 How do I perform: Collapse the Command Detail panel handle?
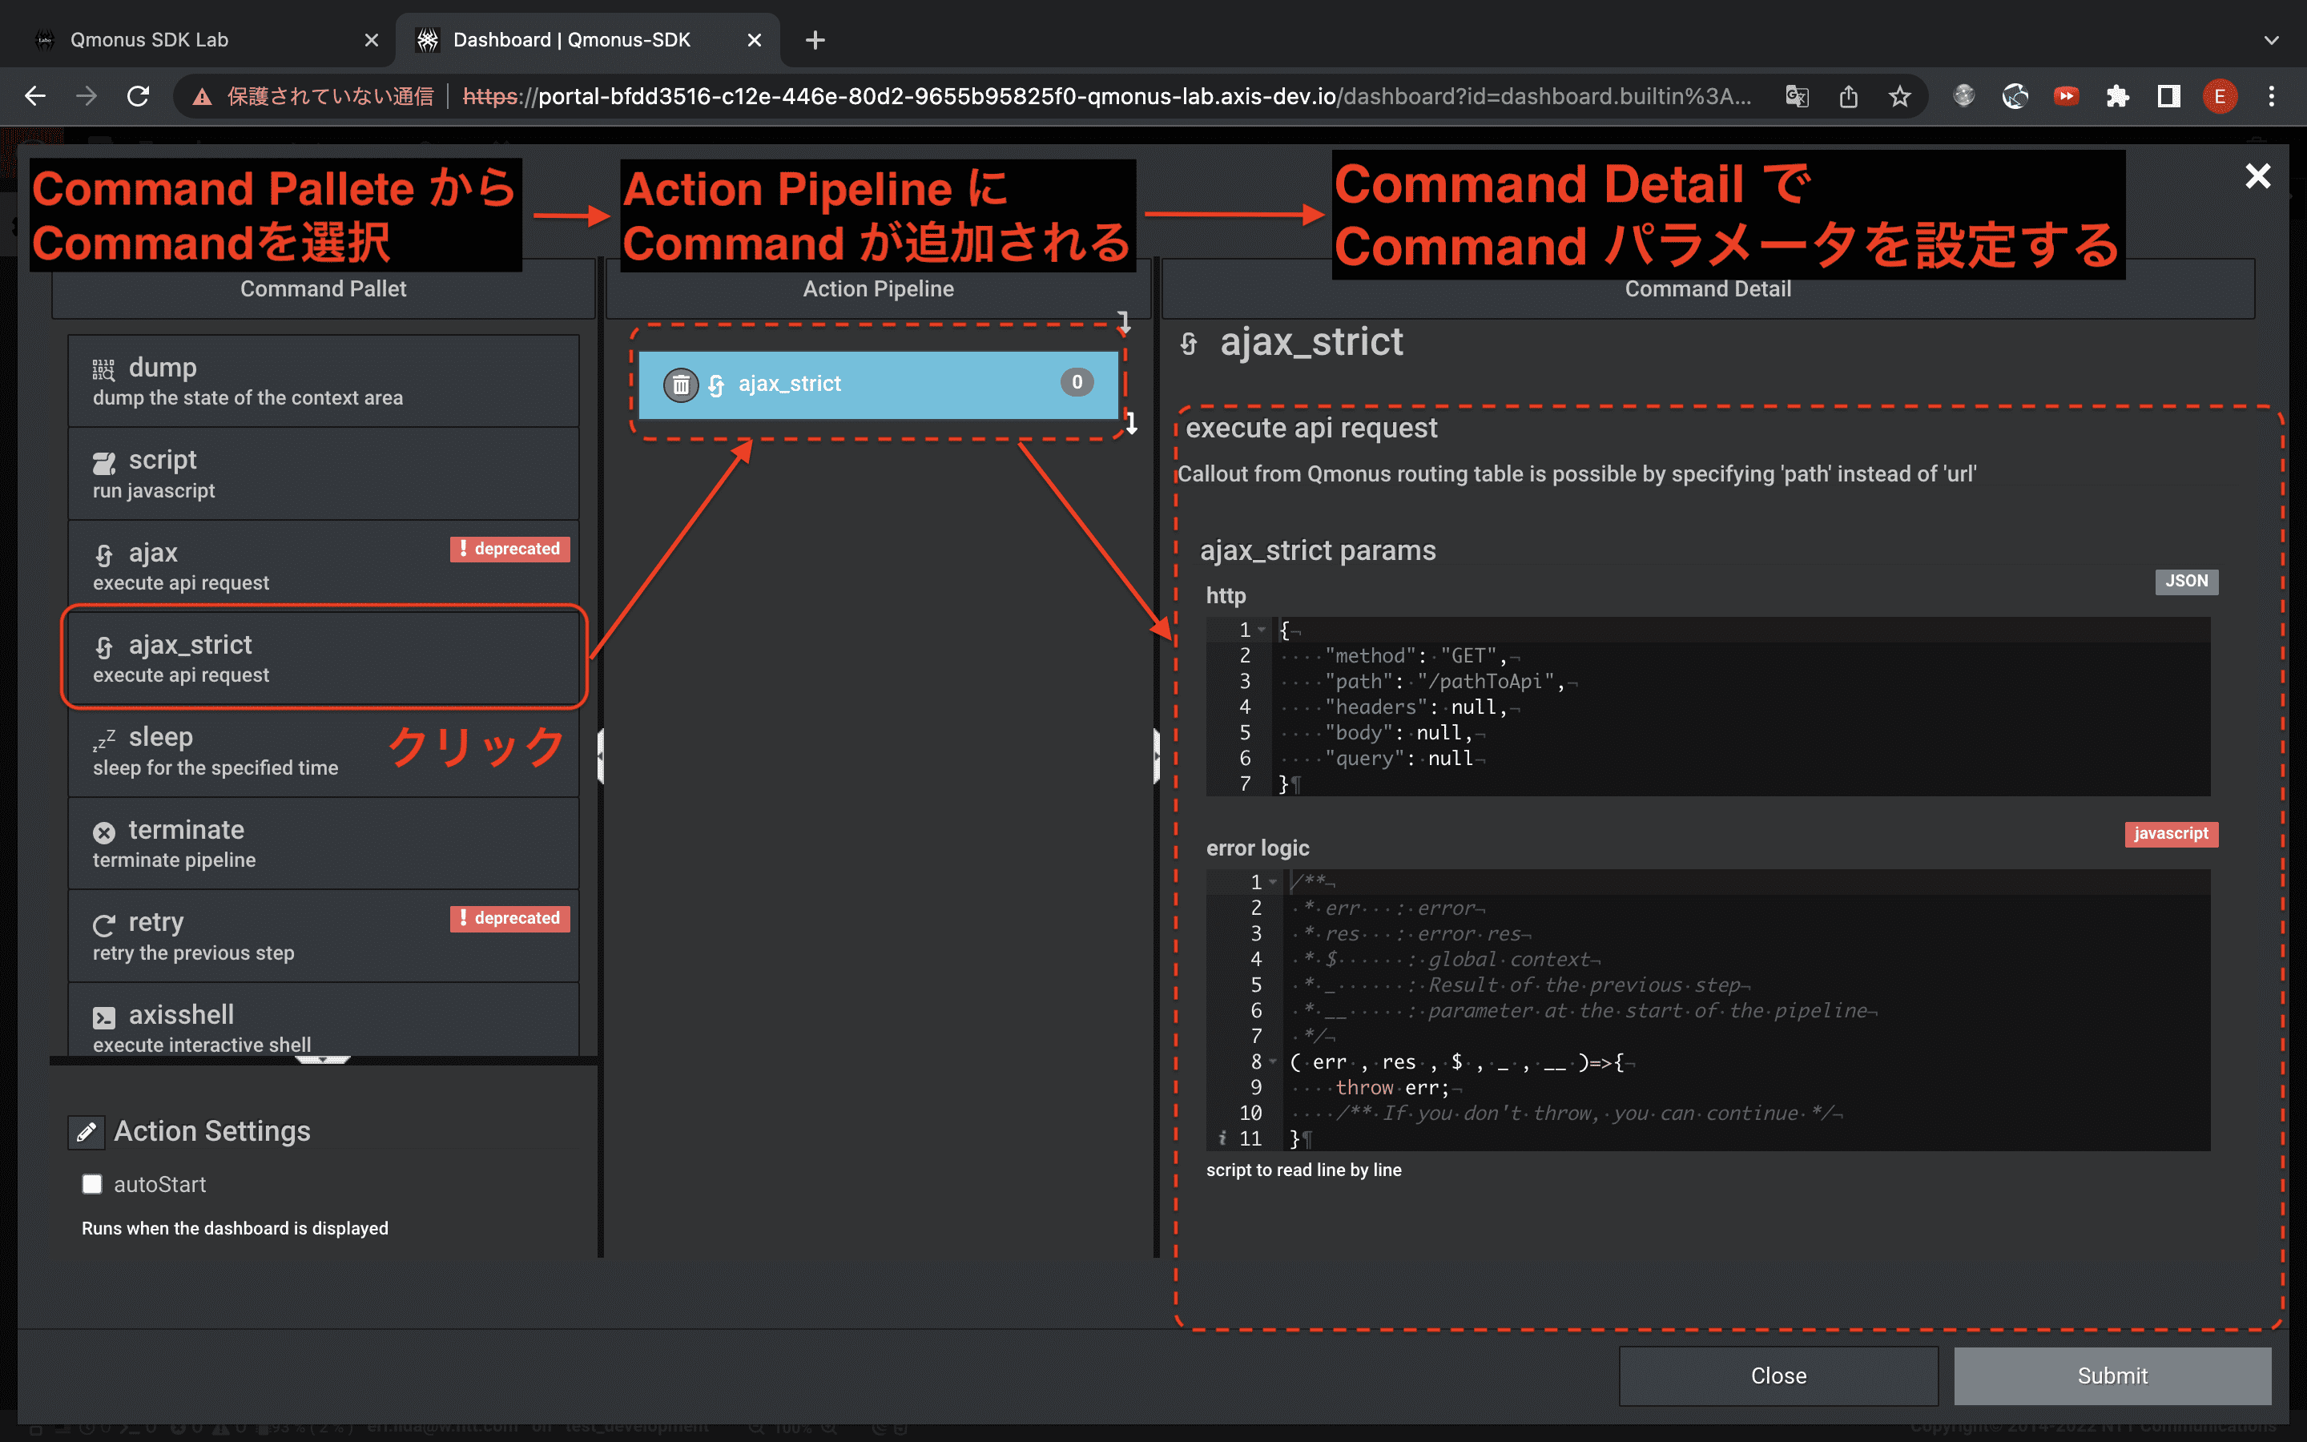point(1157,755)
